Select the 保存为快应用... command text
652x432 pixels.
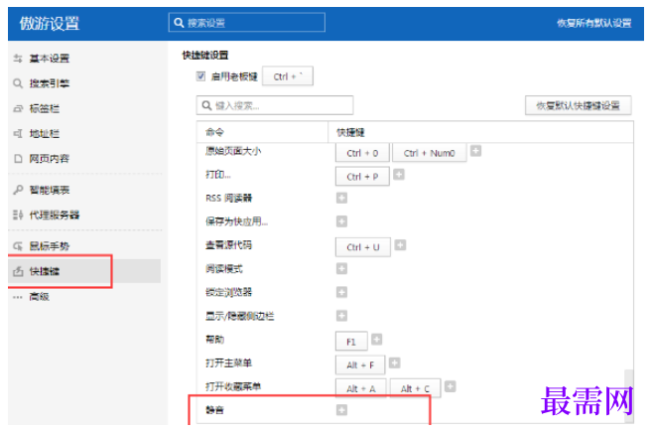236,221
